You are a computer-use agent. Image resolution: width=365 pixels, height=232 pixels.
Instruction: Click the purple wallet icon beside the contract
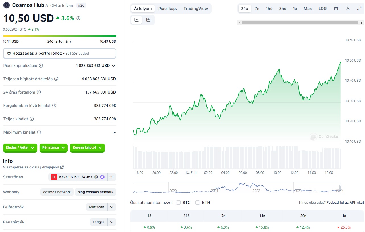pyautogui.click(x=102, y=177)
